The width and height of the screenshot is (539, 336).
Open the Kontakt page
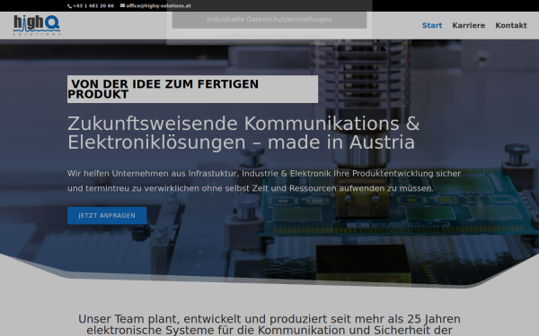511,25
